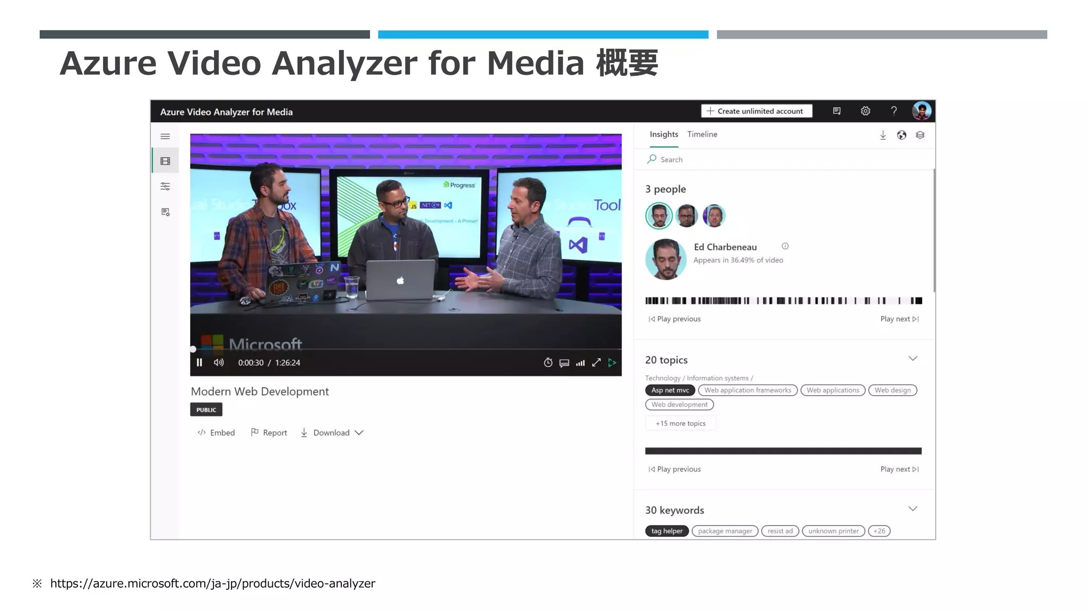Screen dimensions: 1087x611
Task: Select the tag helper keyword
Action: 667,531
